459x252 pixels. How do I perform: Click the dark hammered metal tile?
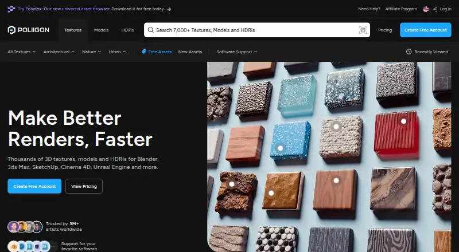[x=253, y=99]
